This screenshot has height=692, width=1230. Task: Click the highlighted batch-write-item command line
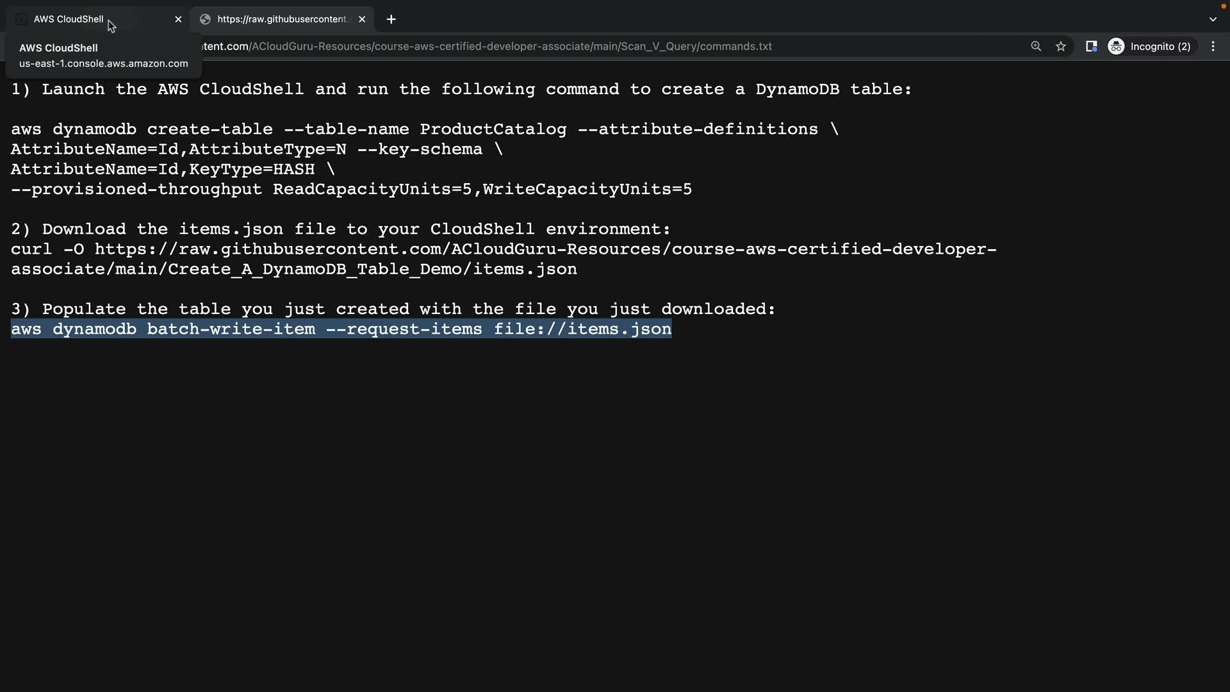pos(341,329)
